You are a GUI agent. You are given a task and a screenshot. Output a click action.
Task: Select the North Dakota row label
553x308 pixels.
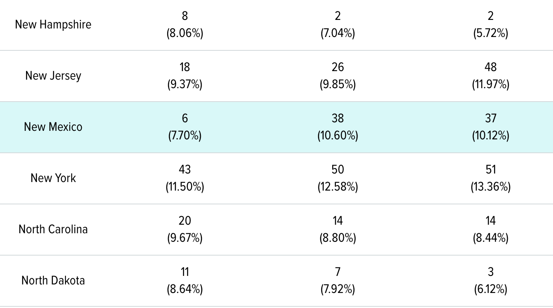53,280
